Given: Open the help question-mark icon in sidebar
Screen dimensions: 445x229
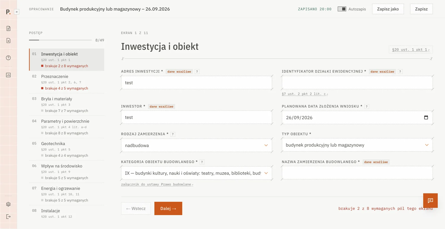Looking at the screenshot, I should [8, 58].
